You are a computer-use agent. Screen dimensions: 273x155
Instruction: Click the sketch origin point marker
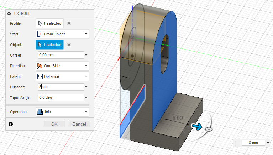pos(132,37)
